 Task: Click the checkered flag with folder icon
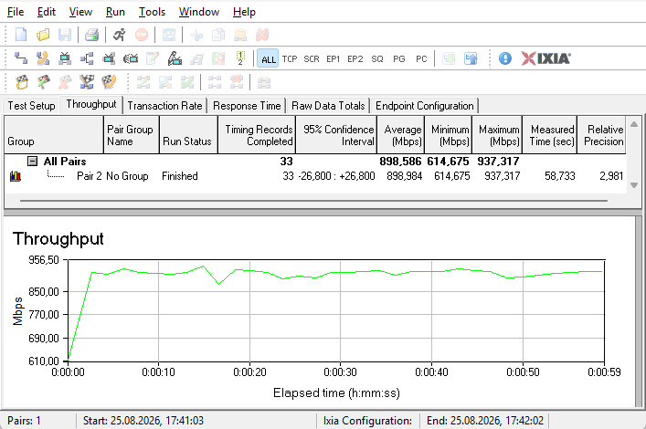[x=21, y=82]
